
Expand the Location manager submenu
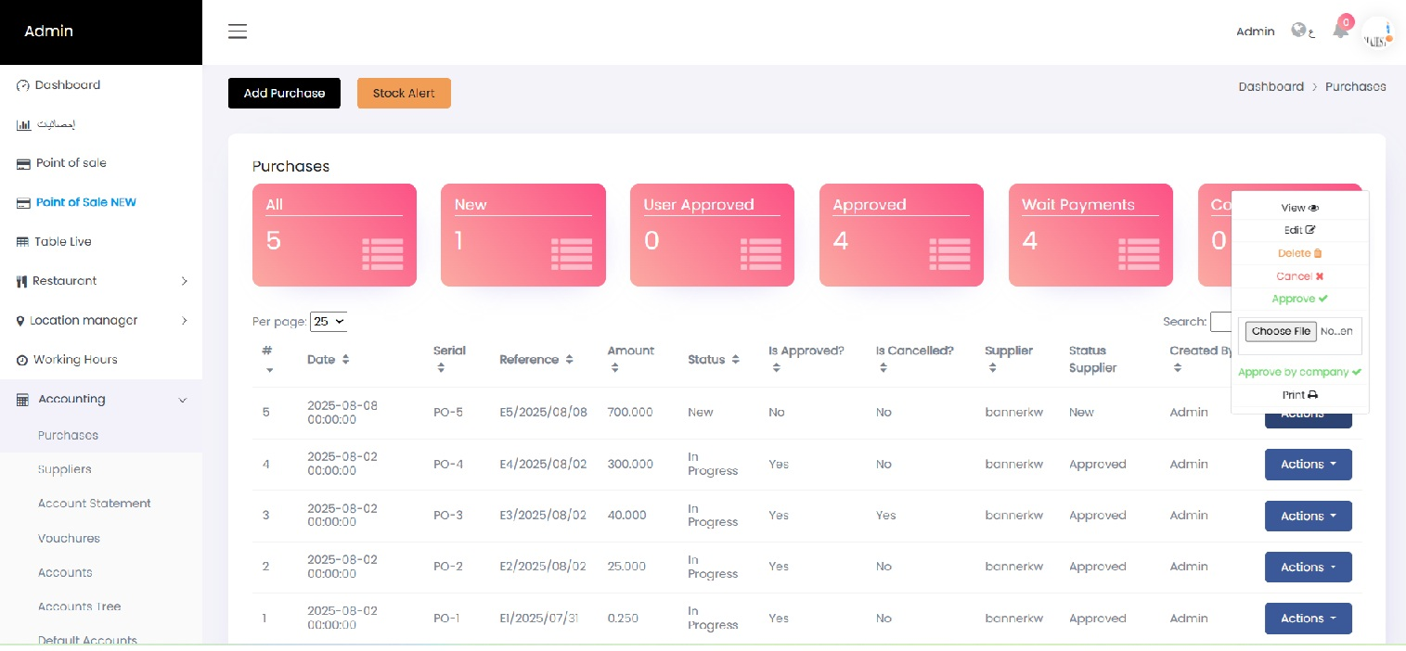pyautogui.click(x=184, y=321)
